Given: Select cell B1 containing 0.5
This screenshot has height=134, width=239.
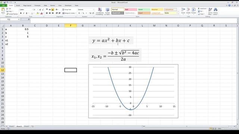Looking at the screenshot, I should (23, 29).
